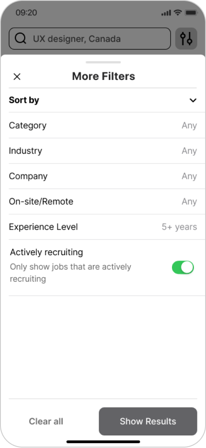Tap the battery icon in status bar
Image resolution: width=206 pixels, height=448 pixels.
click(191, 13)
